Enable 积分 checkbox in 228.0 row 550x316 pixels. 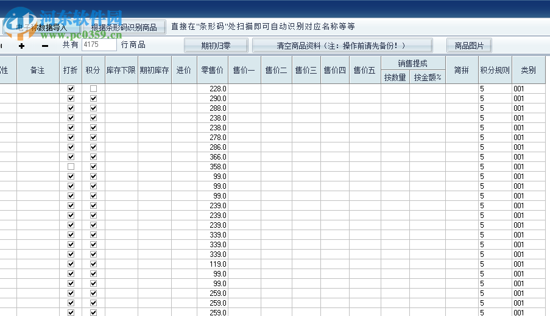[93, 88]
